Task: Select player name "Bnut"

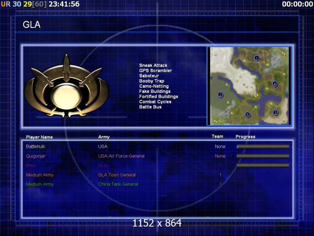Action: [x=31, y=165]
